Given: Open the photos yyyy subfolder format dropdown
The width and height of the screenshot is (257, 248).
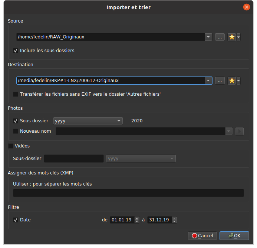Looking at the screenshot, I should [119, 121].
